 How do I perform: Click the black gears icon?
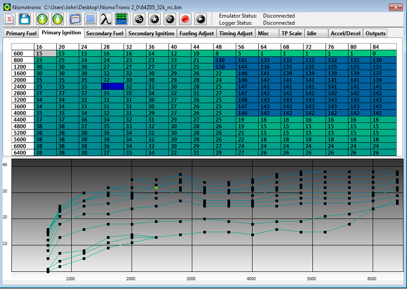coord(139,19)
